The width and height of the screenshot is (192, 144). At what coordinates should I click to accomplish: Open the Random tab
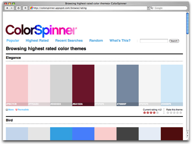tap(96, 40)
